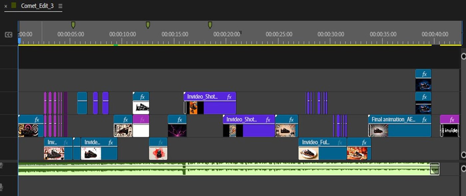Click fx badge on the topmost track clip
Screen dimensions: 466x196
coord(424,74)
